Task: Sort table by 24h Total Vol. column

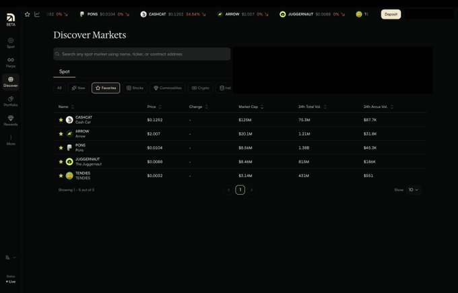Action: point(313,107)
